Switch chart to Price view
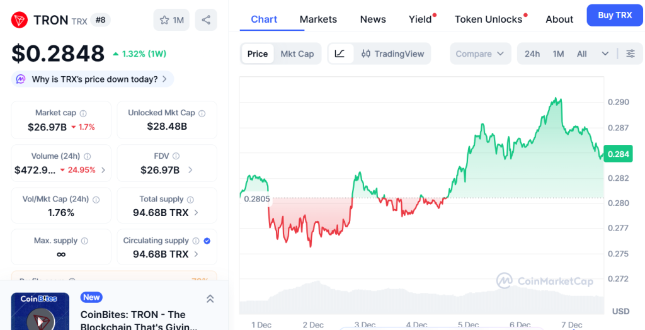 (x=258, y=54)
